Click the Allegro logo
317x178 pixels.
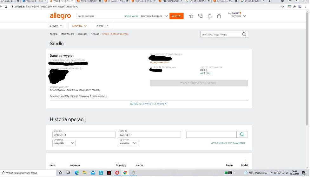click(60, 16)
